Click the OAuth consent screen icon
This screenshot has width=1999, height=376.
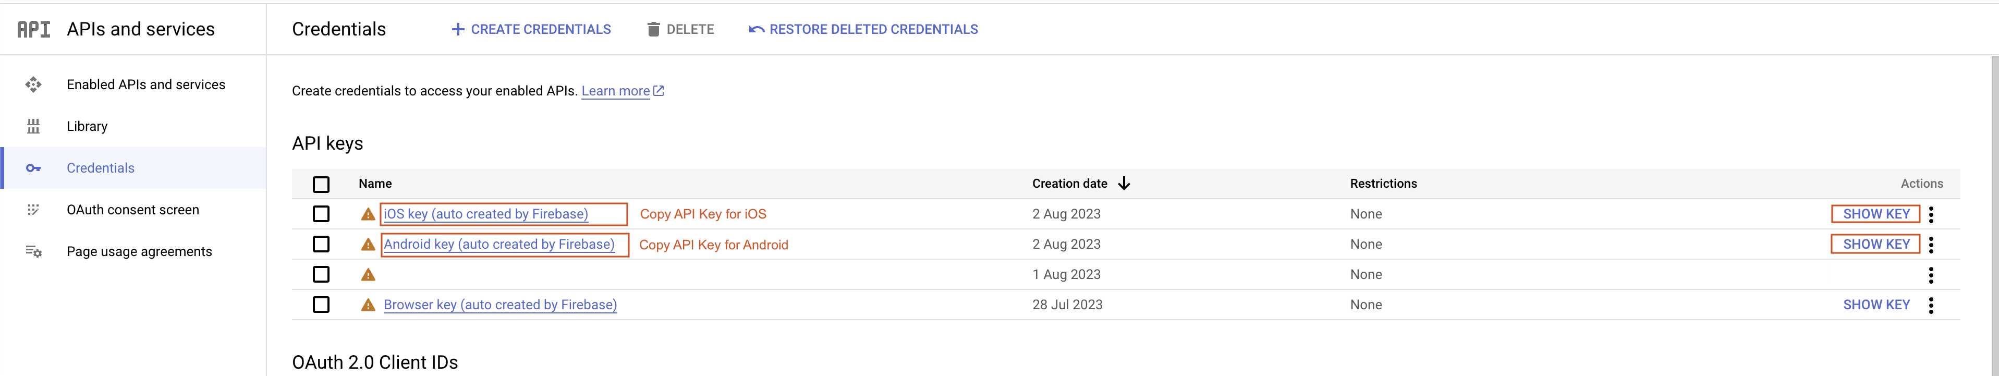tap(33, 210)
